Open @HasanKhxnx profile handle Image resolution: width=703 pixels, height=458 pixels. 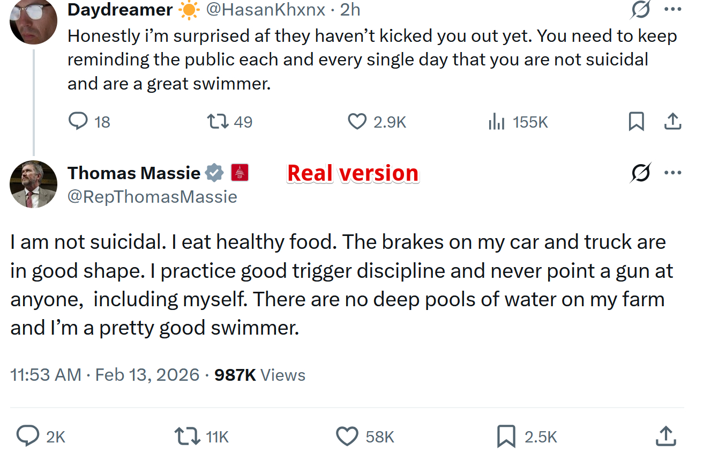[266, 10]
